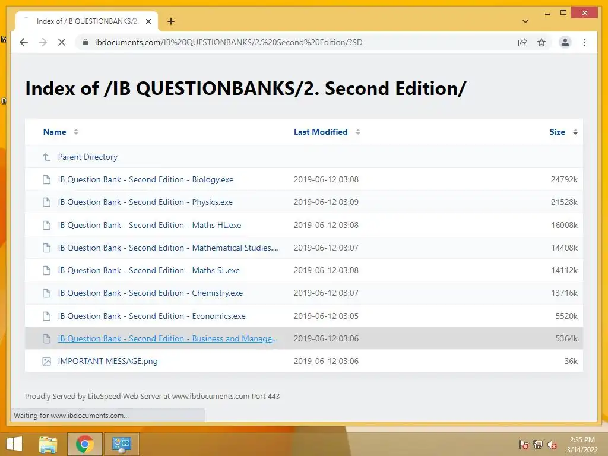Sort the listing by Size
This screenshot has height=456, width=608.
[557, 132]
